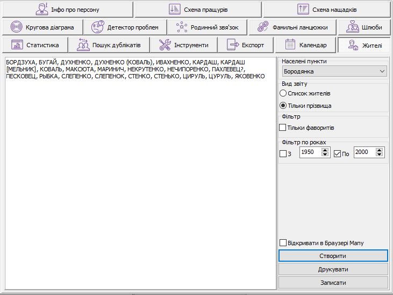Select the Список жителів radio option
Viewport: 393px width, 295px height.
[x=283, y=93]
